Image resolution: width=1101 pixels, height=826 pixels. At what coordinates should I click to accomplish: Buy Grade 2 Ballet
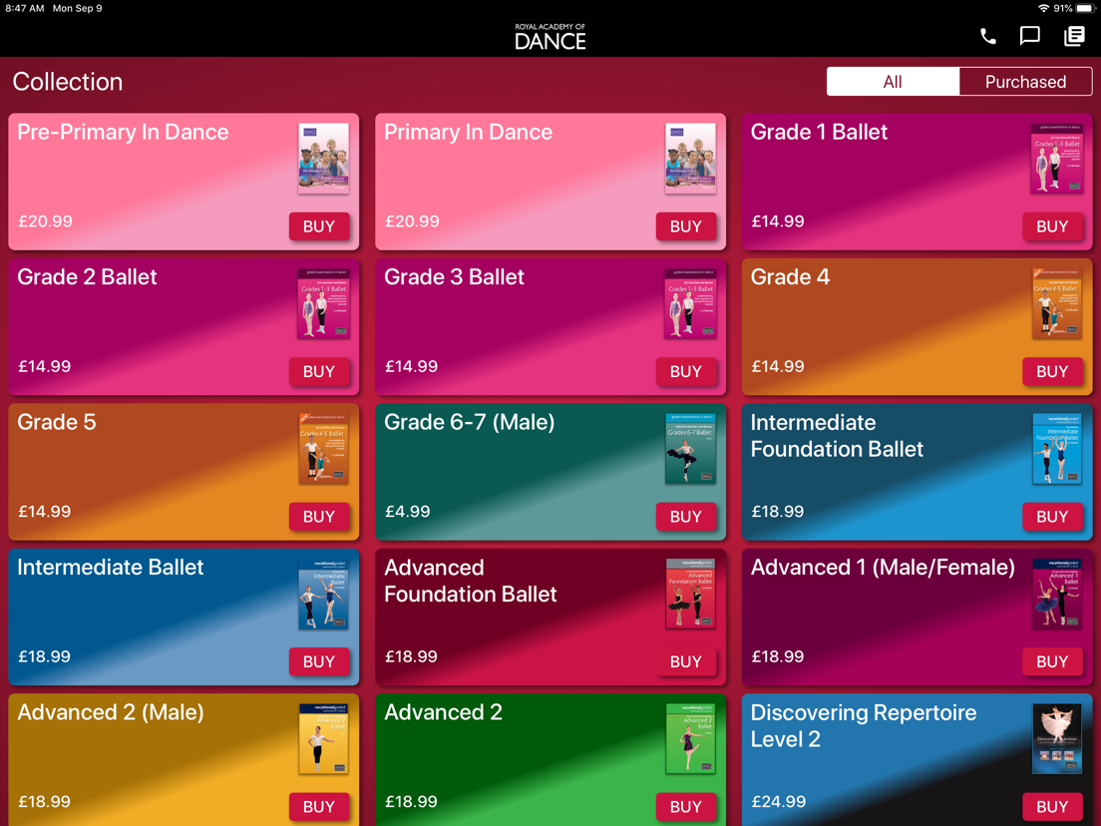pyautogui.click(x=319, y=371)
